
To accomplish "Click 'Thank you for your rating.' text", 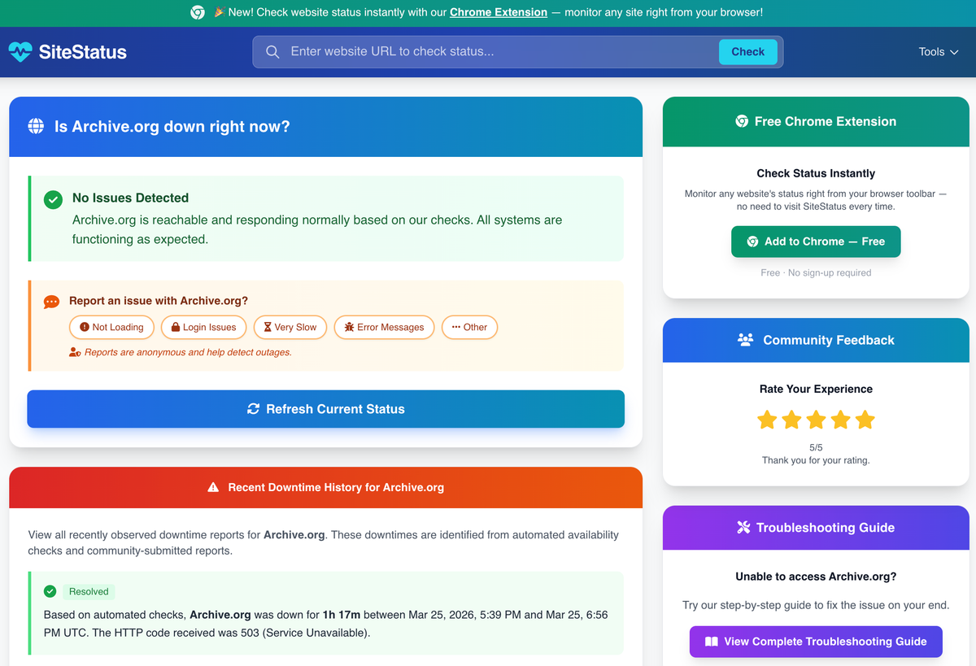I will coord(816,460).
